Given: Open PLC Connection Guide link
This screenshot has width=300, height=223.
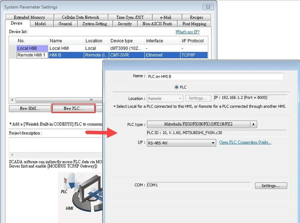Looking at the screenshot, I should pos(245,142).
